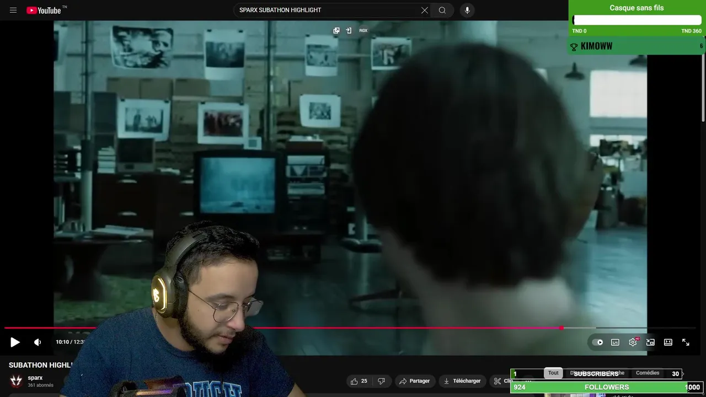Viewport: 706px width, 397px height.
Task: Mute the video volume
Action: coord(38,342)
